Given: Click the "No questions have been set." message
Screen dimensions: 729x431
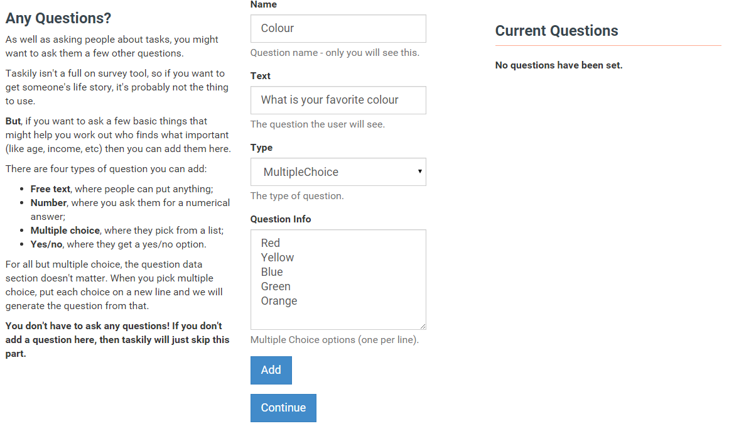Looking at the screenshot, I should [x=558, y=65].
